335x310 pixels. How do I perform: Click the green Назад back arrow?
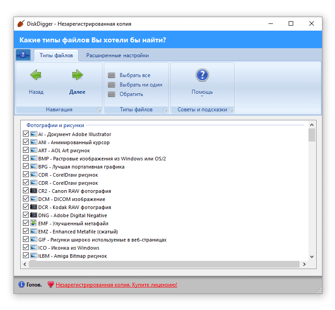coord(36,75)
